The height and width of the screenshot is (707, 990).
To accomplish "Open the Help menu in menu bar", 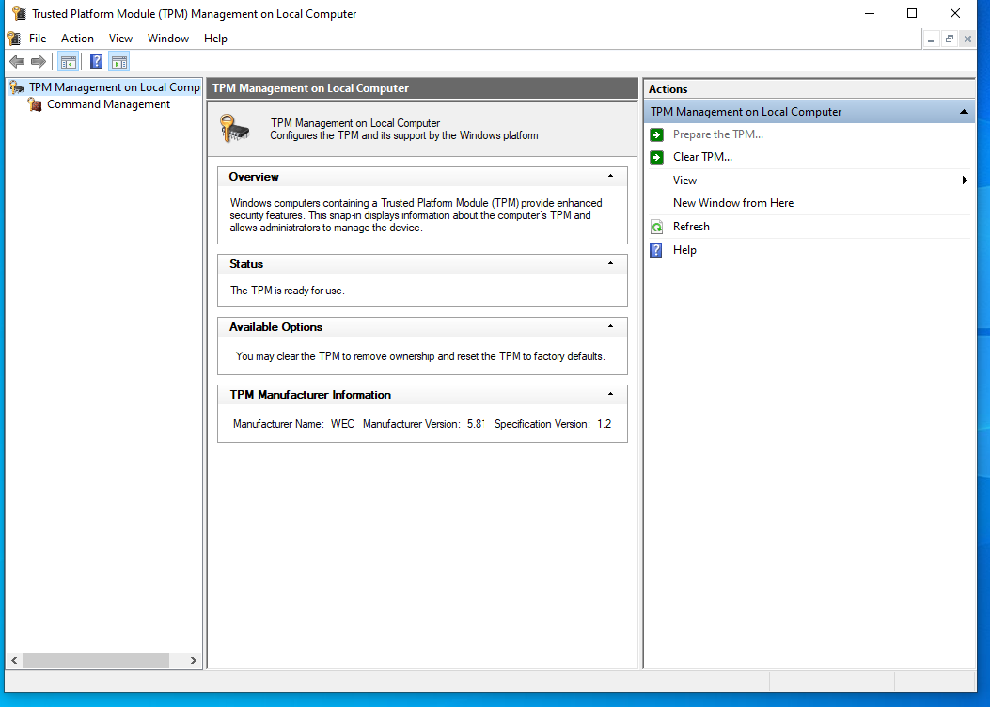I will click(215, 39).
